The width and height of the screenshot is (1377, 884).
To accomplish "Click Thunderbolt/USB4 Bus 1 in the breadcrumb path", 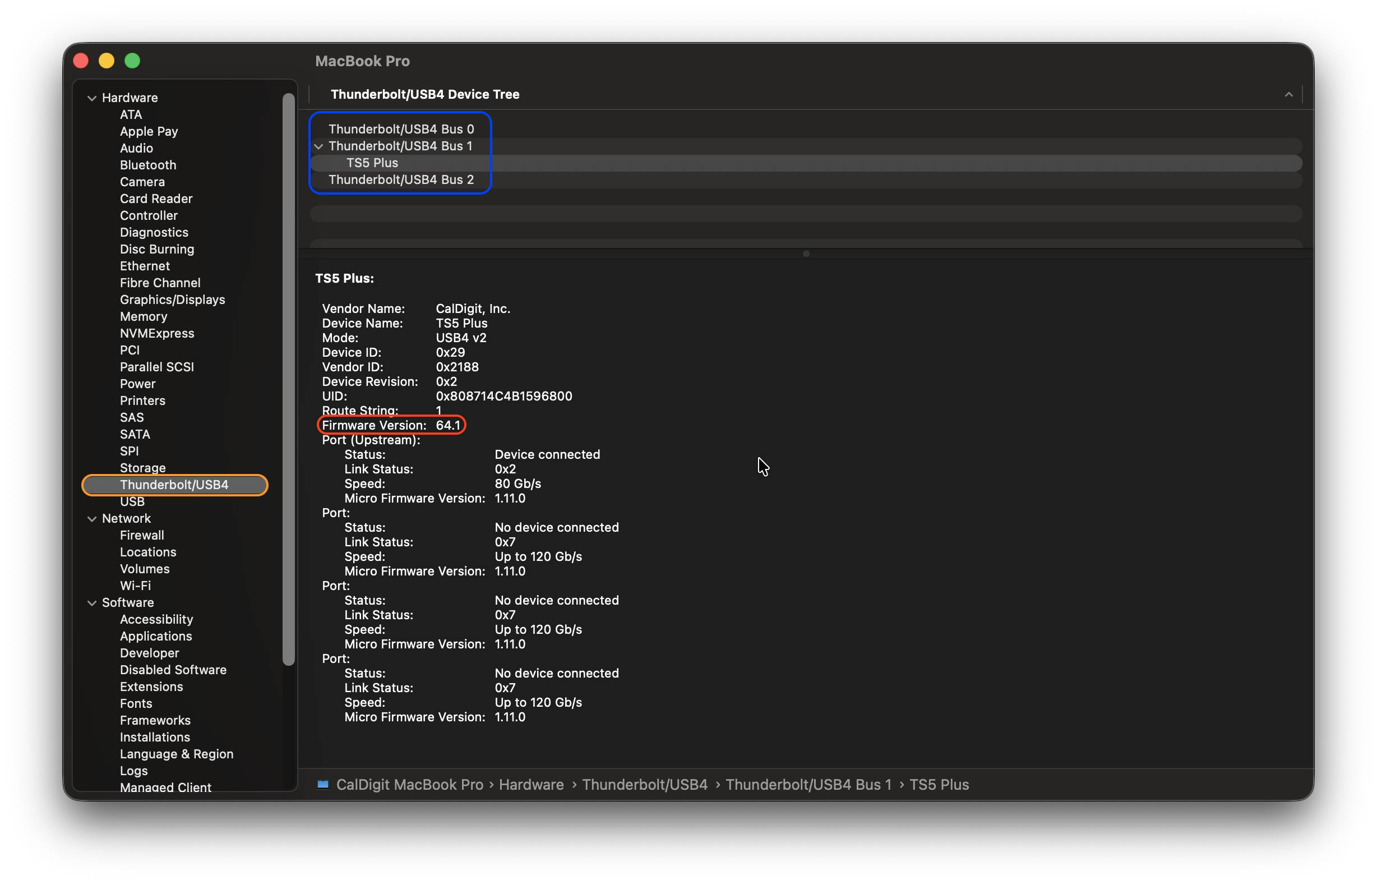I will click(808, 785).
